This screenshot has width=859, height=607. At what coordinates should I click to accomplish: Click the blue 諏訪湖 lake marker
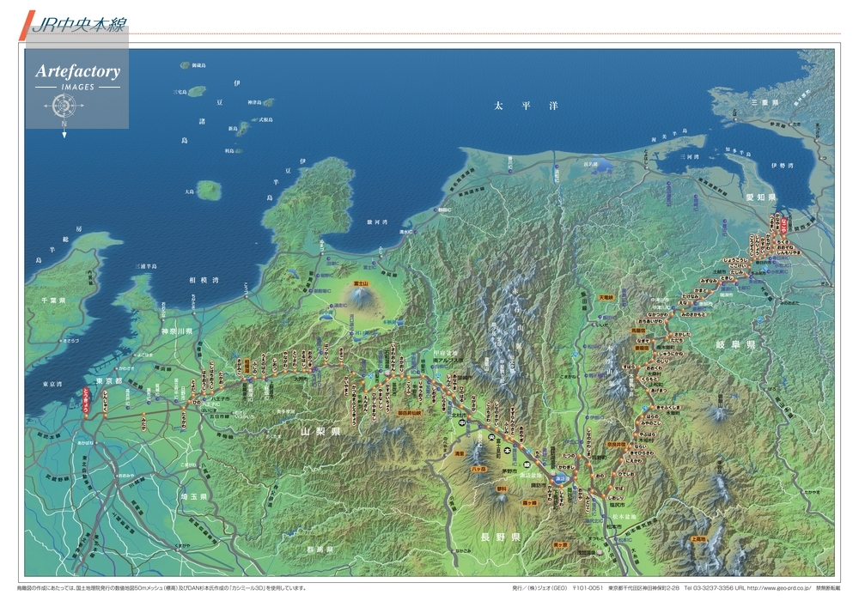pos(559,480)
